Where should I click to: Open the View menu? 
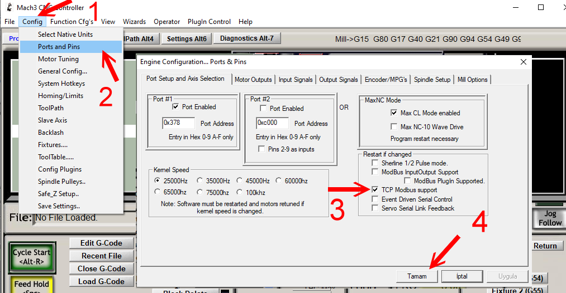108,22
